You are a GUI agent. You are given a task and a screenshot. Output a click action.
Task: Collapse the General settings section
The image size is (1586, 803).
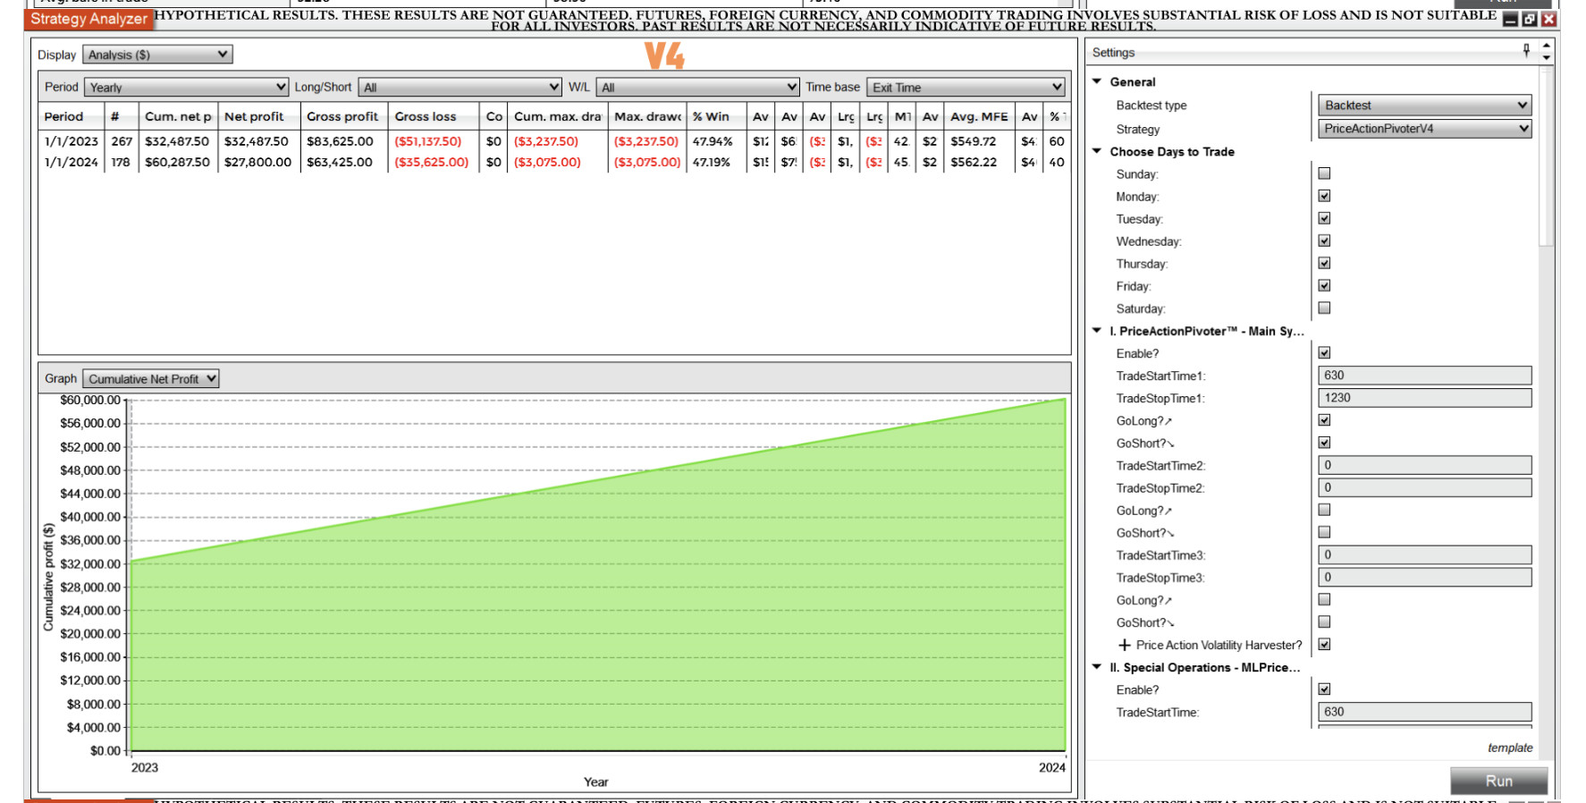pyautogui.click(x=1097, y=81)
